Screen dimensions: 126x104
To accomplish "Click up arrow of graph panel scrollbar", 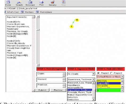I will (38, 16).
